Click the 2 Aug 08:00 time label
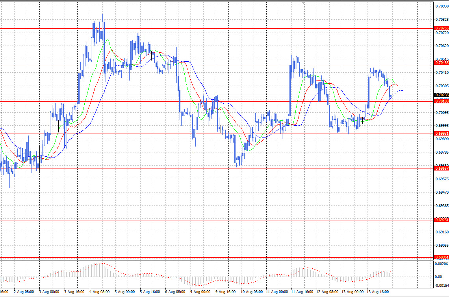This screenshot has width=449, height=297. (24, 292)
